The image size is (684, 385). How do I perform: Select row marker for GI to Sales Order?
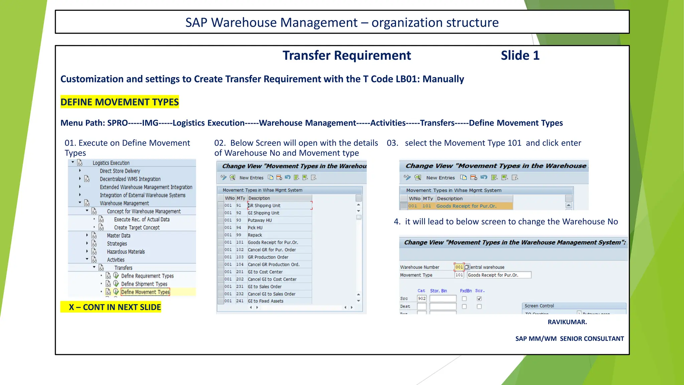tap(220, 286)
